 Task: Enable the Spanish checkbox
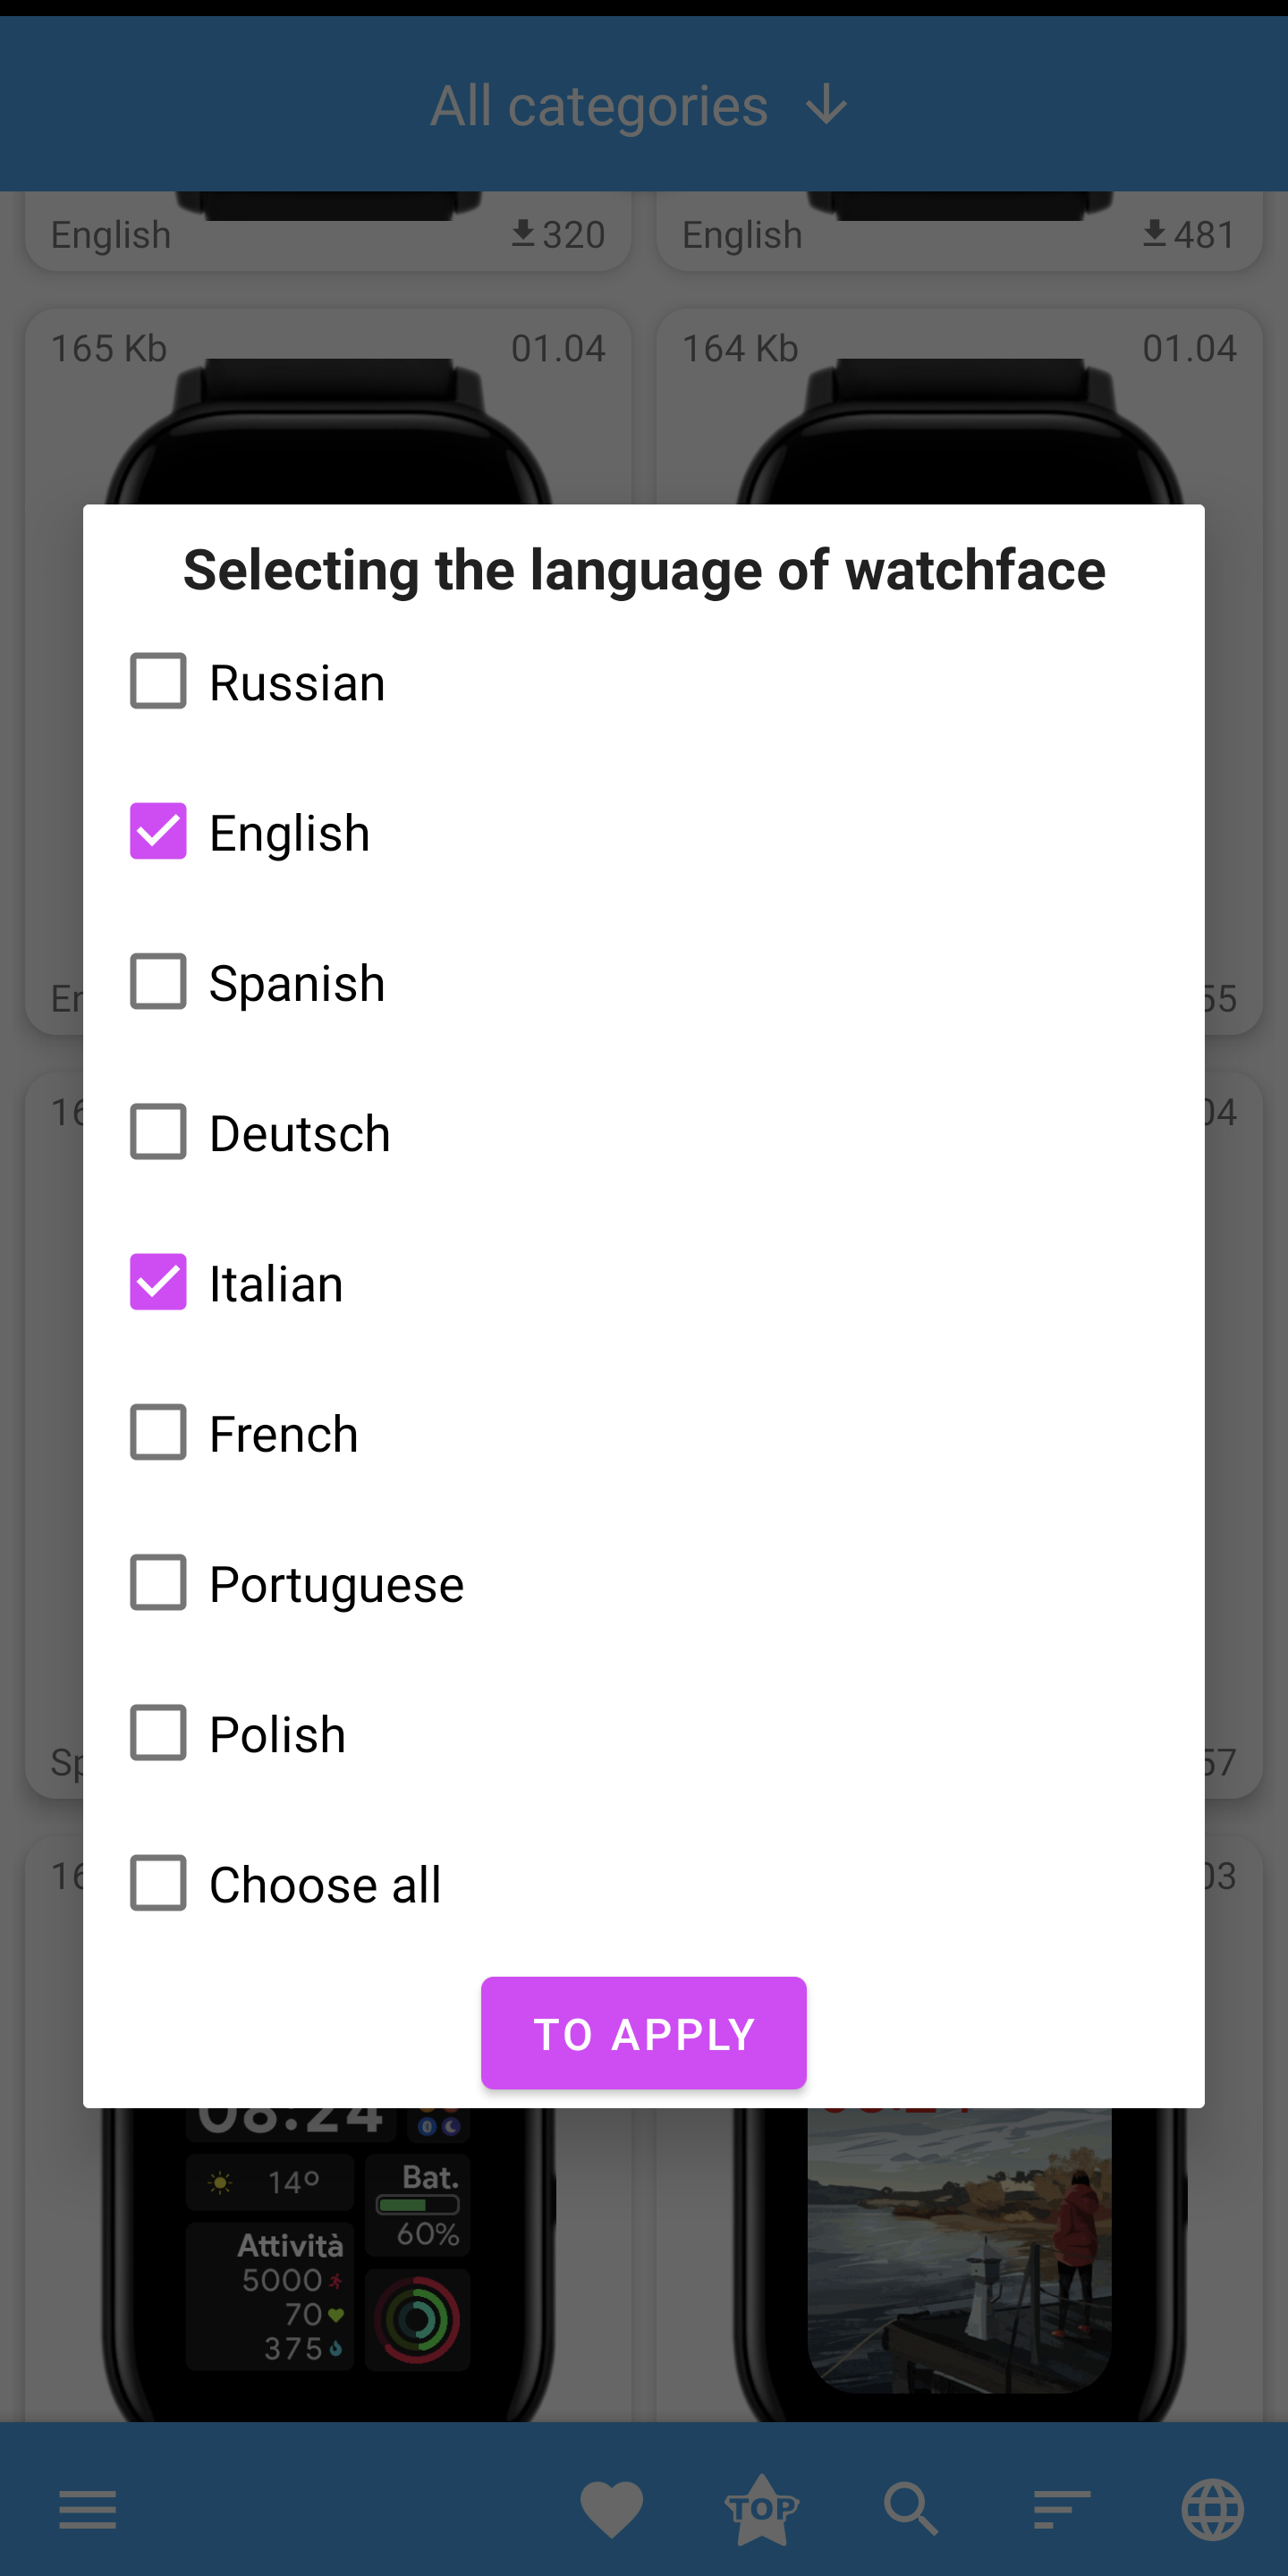158,982
